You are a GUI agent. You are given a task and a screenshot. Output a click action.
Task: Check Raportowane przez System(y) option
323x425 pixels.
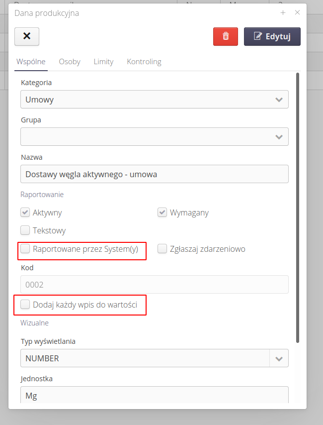[x=25, y=249]
